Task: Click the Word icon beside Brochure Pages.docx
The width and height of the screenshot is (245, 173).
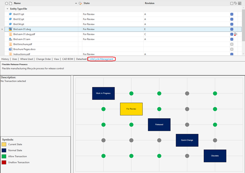Action: pos(10,49)
